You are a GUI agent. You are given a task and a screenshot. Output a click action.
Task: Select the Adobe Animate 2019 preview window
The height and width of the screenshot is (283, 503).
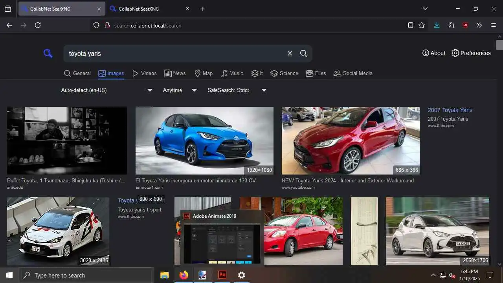(222, 238)
